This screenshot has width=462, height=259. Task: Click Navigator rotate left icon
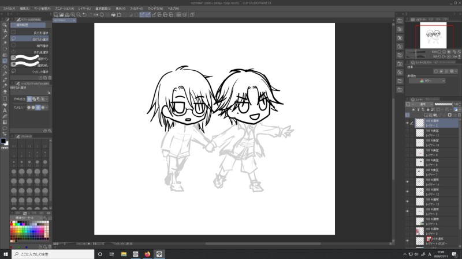pyautogui.click(x=439, y=56)
